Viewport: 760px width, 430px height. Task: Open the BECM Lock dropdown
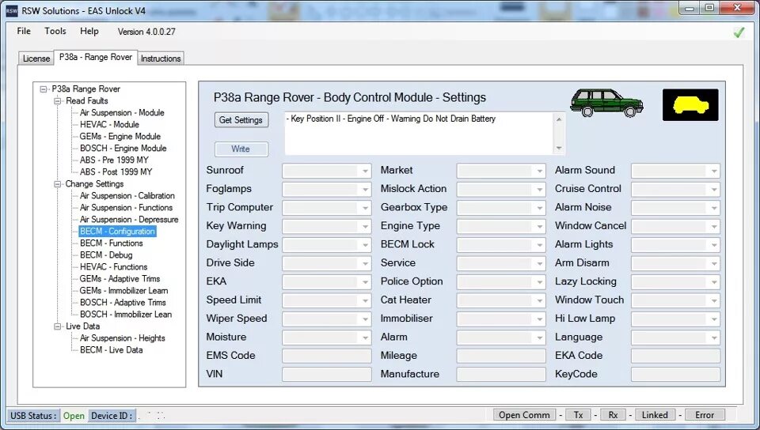point(501,245)
